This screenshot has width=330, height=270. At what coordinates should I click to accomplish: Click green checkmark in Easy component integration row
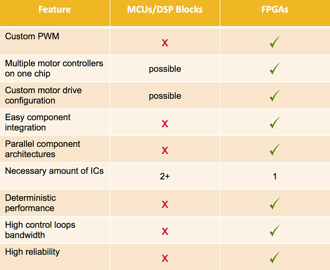(x=275, y=123)
